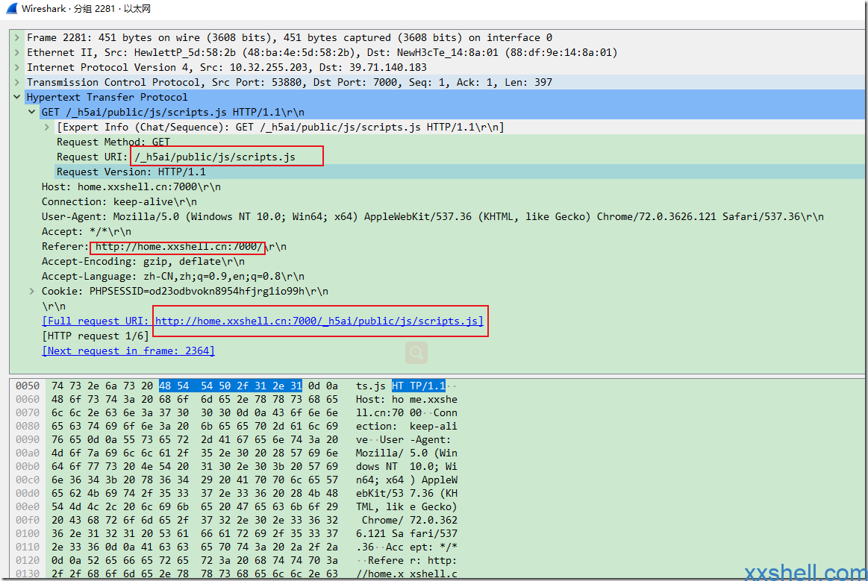
Task: Select the Request Version: HTTP/1.1 row
Action: [131, 172]
